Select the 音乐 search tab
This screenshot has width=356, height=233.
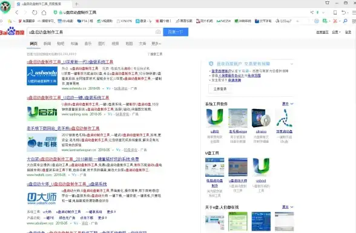pos(88,44)
